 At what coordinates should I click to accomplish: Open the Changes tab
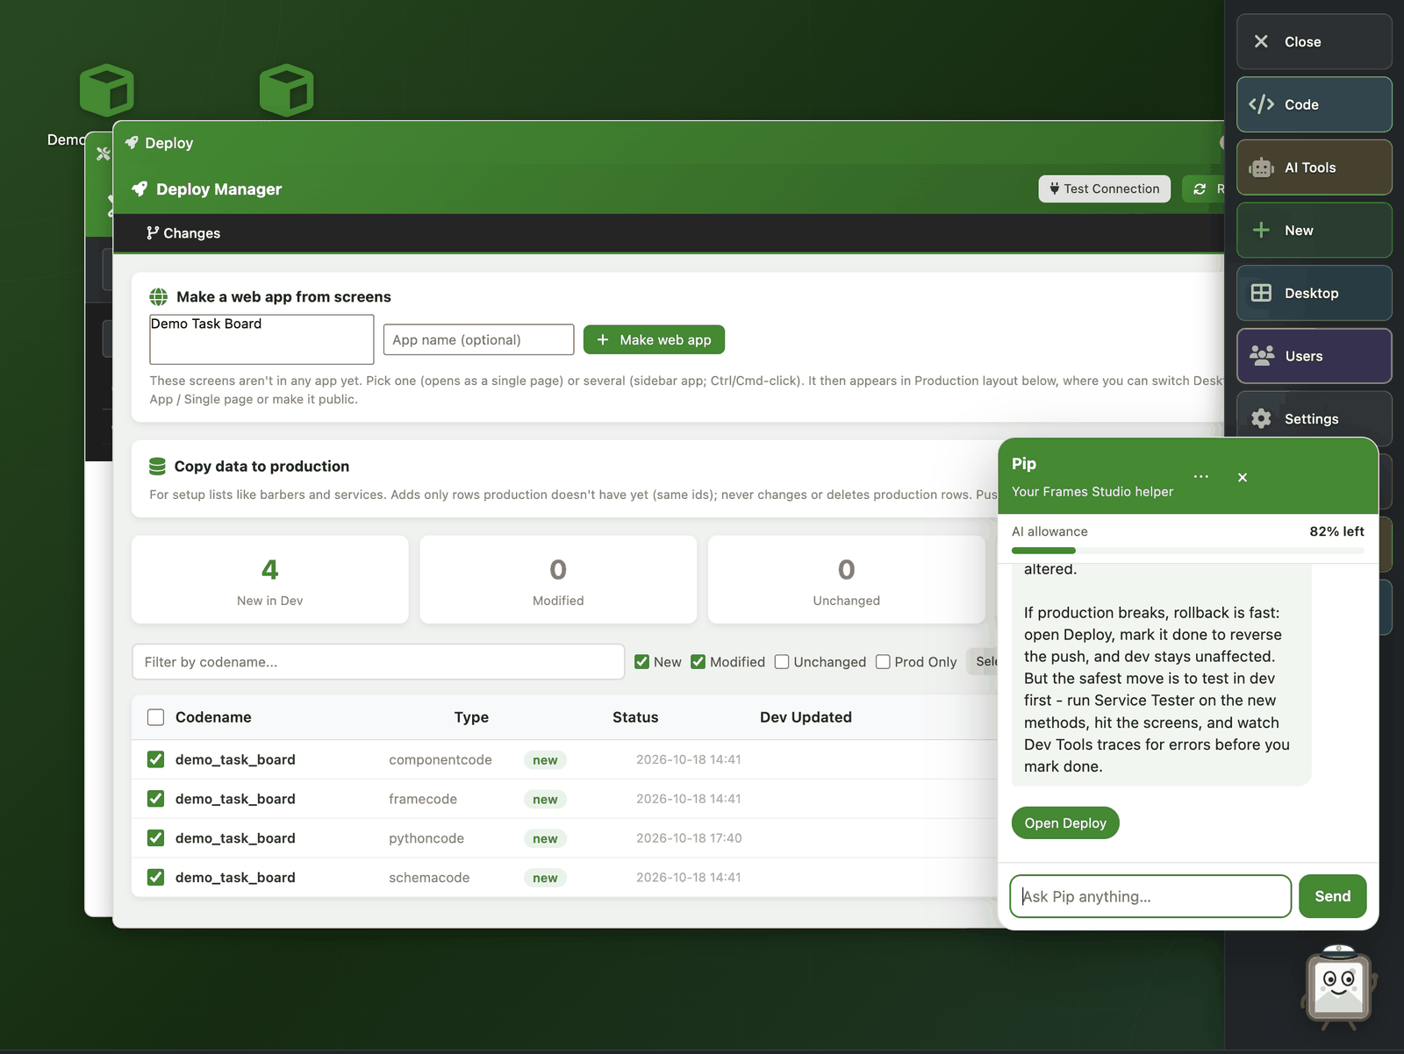183,233
